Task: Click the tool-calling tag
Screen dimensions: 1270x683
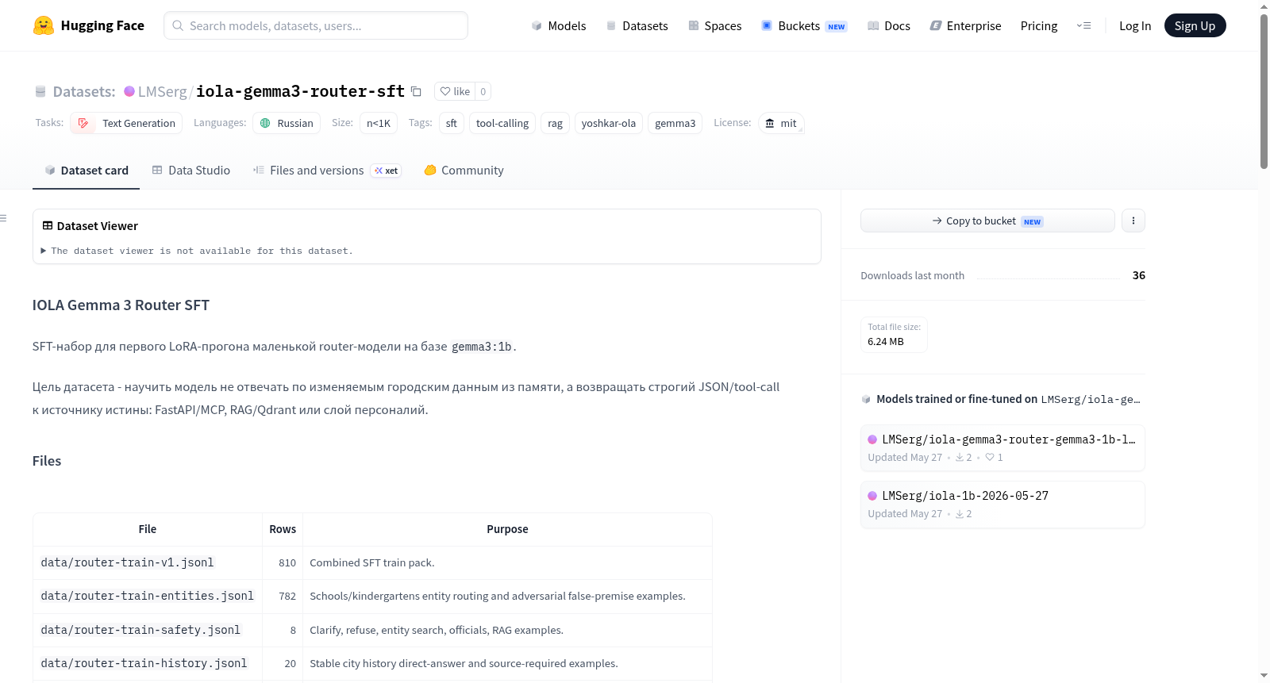Action: (502, 123)
